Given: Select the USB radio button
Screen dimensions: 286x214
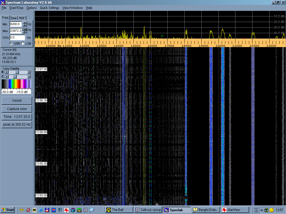Looking at the screenshot, I should click(11, 43).
